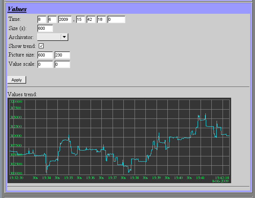Image resolution: width=255 pixels, height=198 pixels.
Task: Click the Size (s) input field
Action: [x=45, y=28]
